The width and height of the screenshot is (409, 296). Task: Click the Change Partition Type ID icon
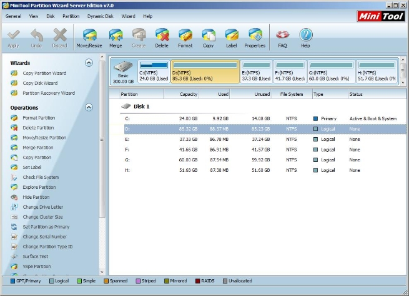pyautogui.click(x=14, y=247)
